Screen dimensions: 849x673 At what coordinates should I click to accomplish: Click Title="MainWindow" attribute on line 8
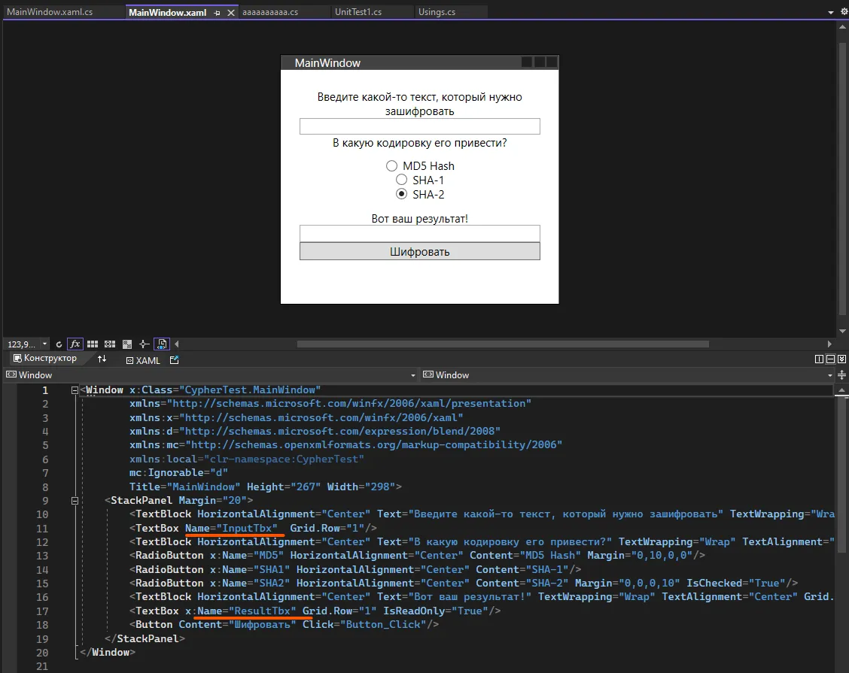pyautogui.click(x=184, y=487)
